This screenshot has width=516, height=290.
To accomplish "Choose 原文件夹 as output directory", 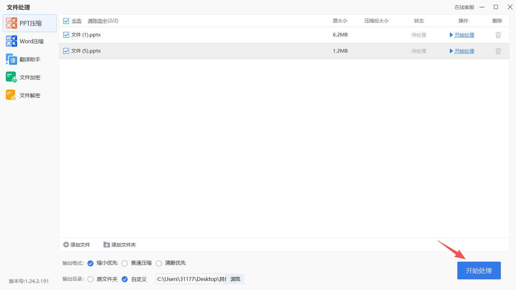I will (x=91, y=279).
